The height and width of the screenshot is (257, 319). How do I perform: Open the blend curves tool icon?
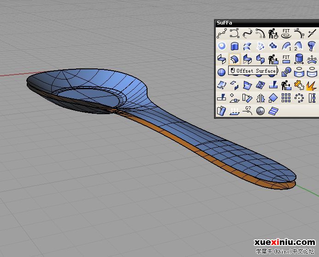260,33
